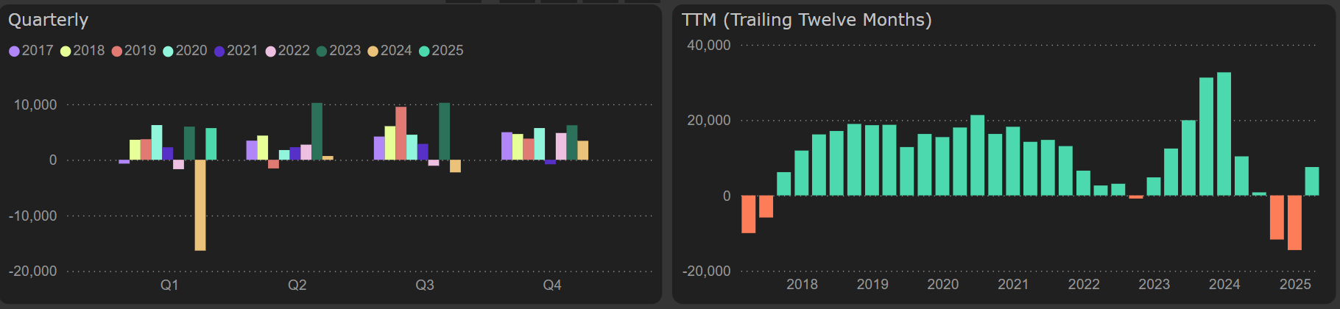This screenshot has height=309, width=1340.
Task: Toggle 2019 series visibility in legend
Action: [133, 51]
